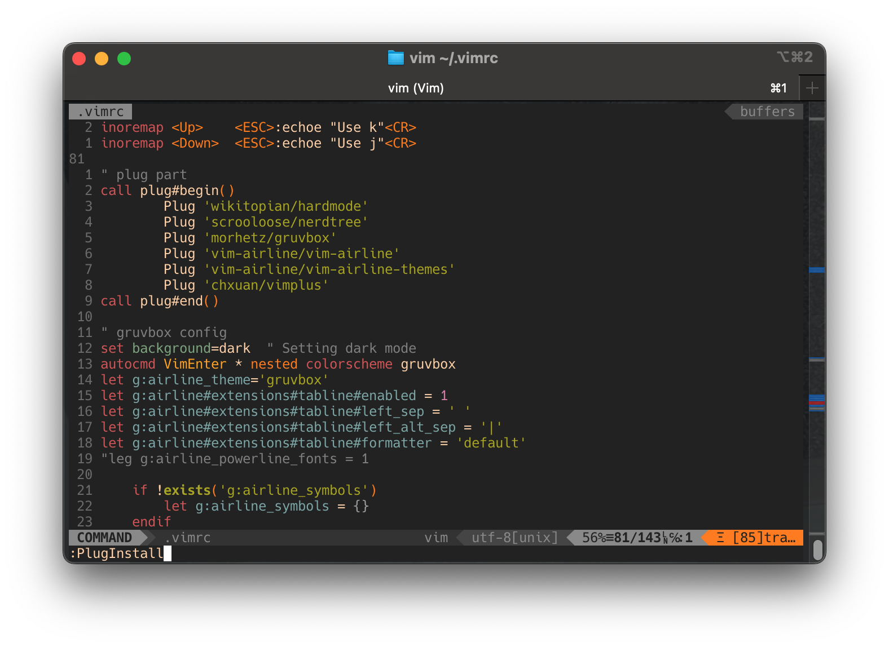Close the terminal window with the red button

pos(79,59)
